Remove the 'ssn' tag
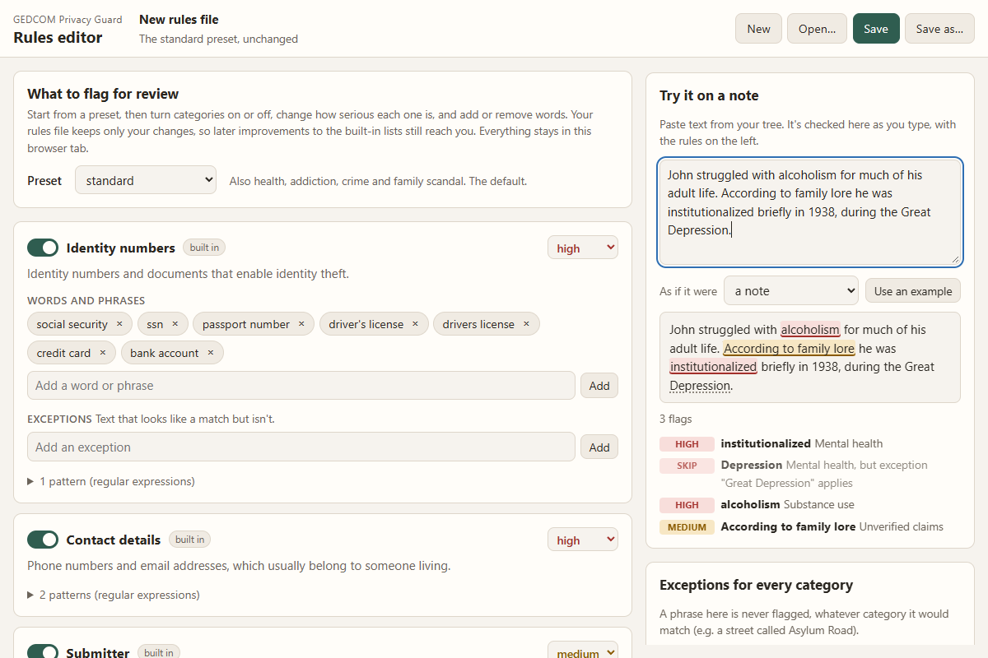Viewport: 988px width, 658px height. [x=175, y=324]
